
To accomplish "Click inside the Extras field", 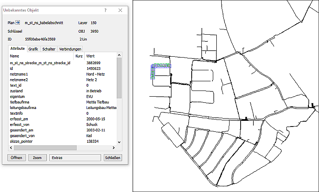I will tap(75, 157).
